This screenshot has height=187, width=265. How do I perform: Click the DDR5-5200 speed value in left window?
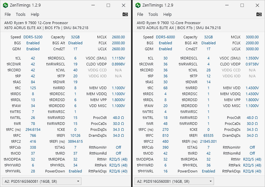tap(33, 37)
